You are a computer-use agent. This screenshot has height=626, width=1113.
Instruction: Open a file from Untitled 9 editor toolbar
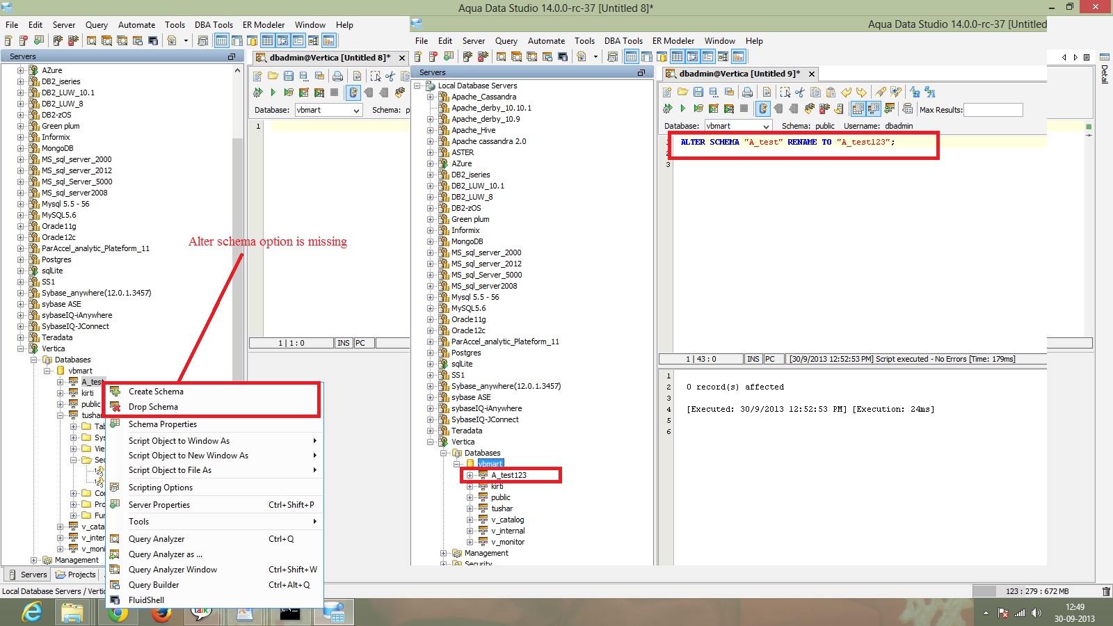(x=682, y=92)
